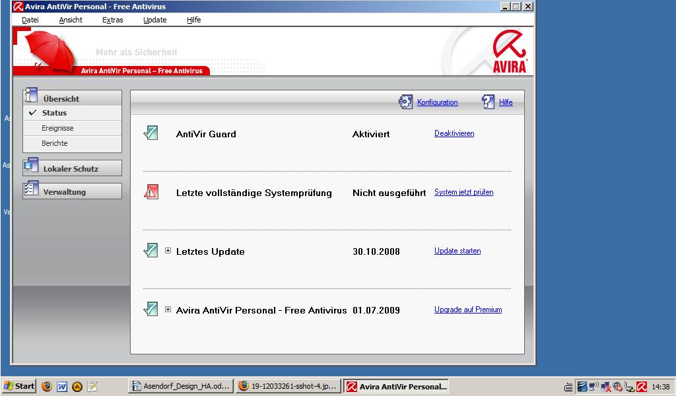Select Ereignisse in the sidebar
676x396 pixels.
tap(57, 128)
